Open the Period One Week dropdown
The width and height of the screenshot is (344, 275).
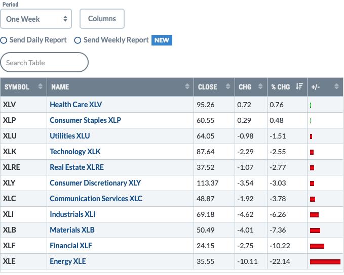[x=36, y=19]
